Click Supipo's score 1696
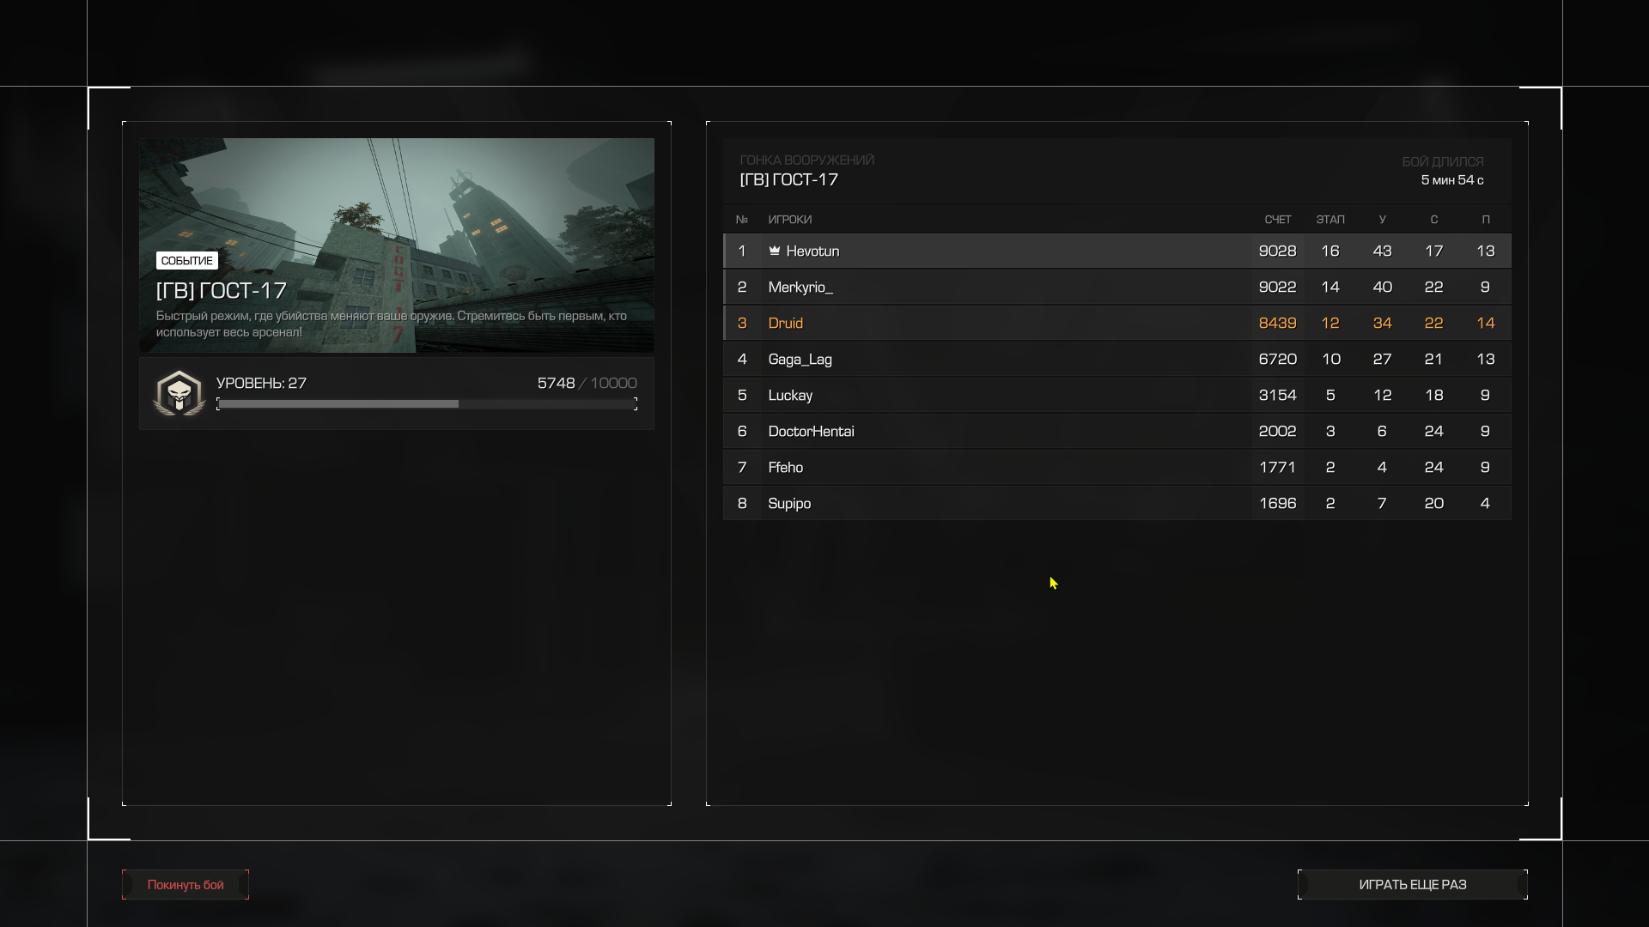Screen dimensions: 1649x927 [x=1278, y=503]
